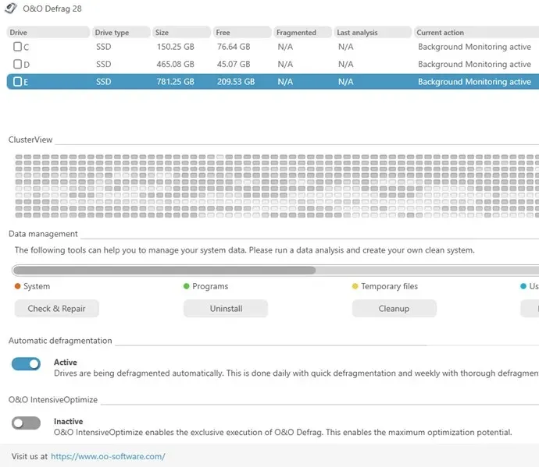The image size is (539, 467).
Task: Click the Temporary files legend label
Action: coord(390,286)
